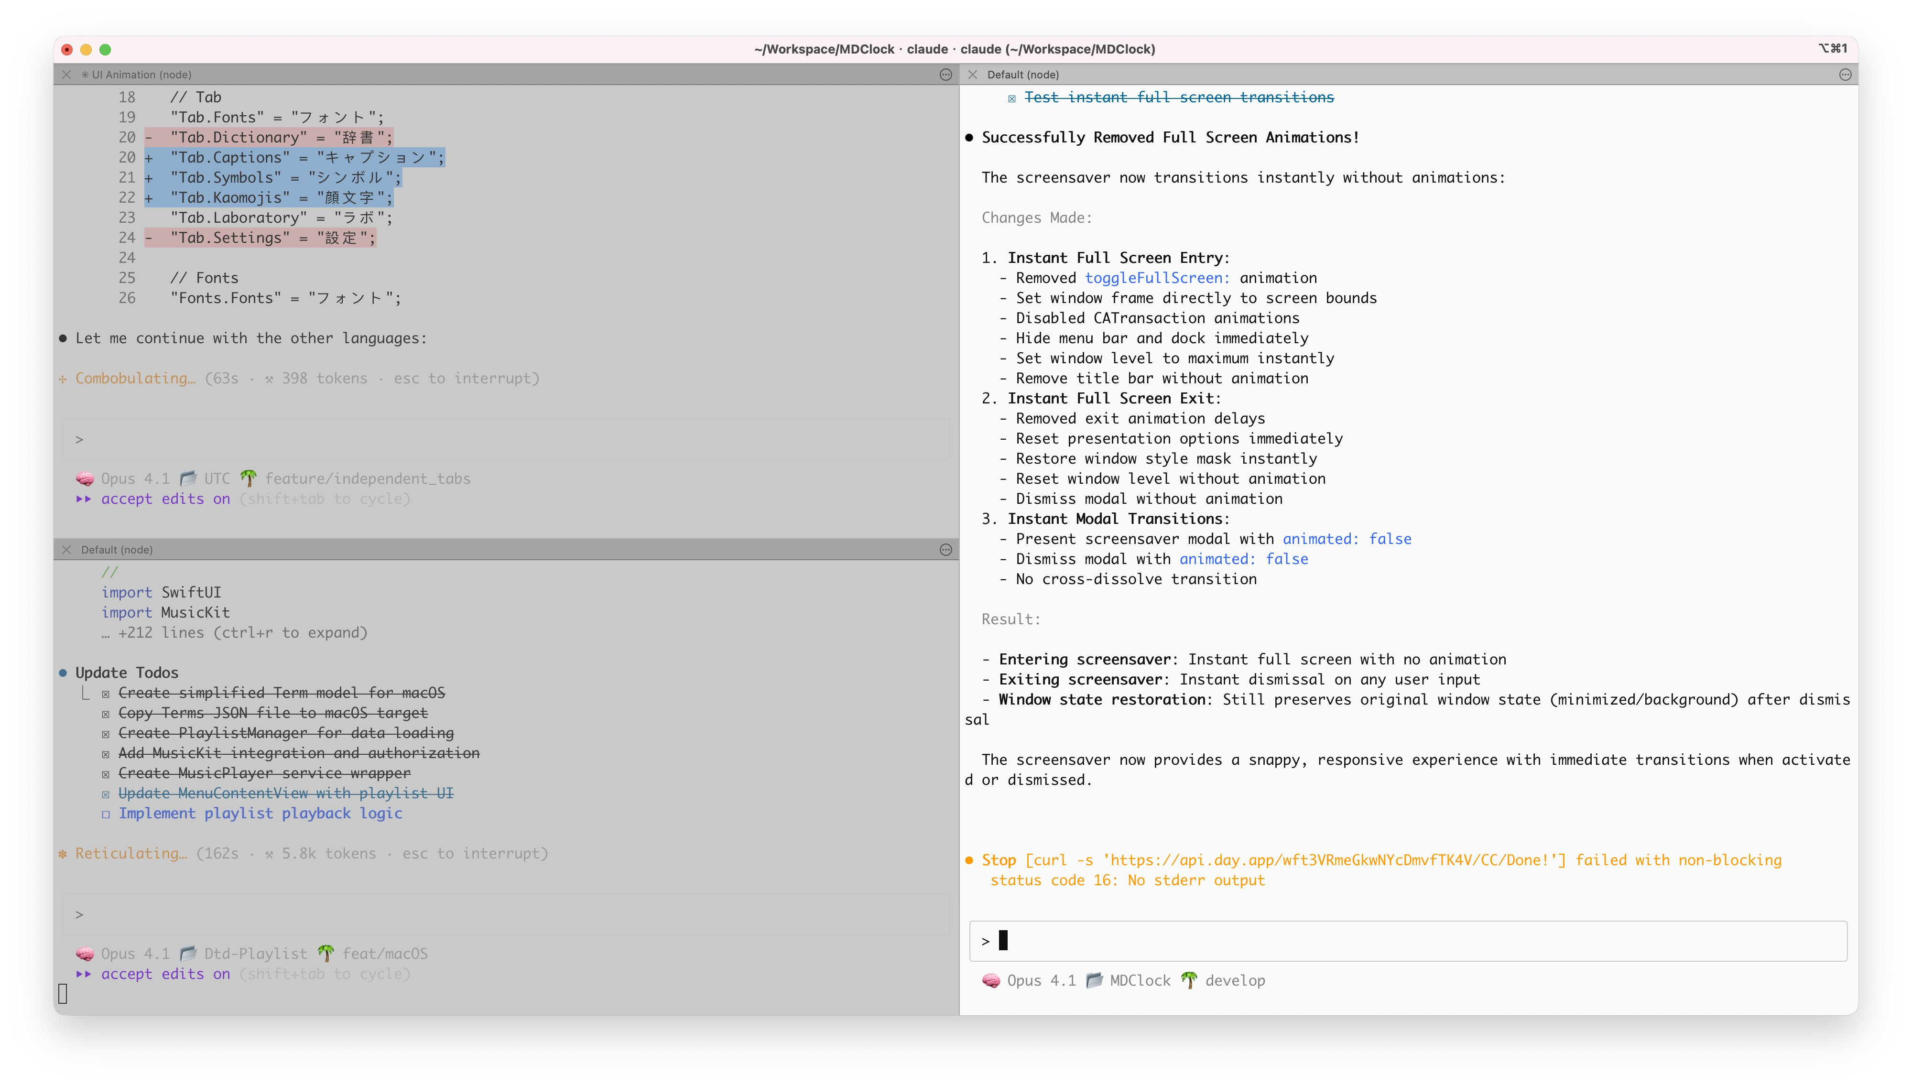Click animated: false in Present screensaver modal line

pos(1347,539)
